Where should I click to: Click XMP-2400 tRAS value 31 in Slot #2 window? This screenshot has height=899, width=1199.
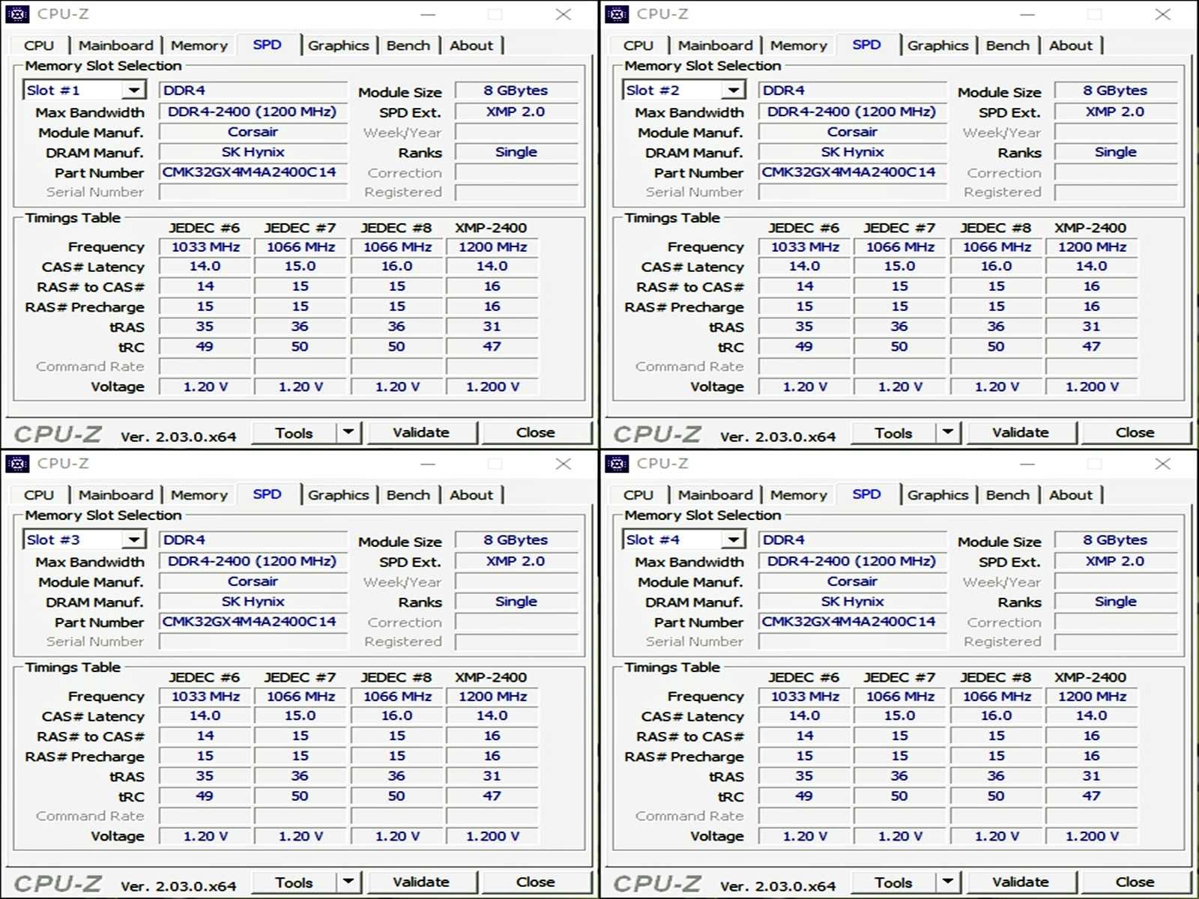coord(1092,327)
